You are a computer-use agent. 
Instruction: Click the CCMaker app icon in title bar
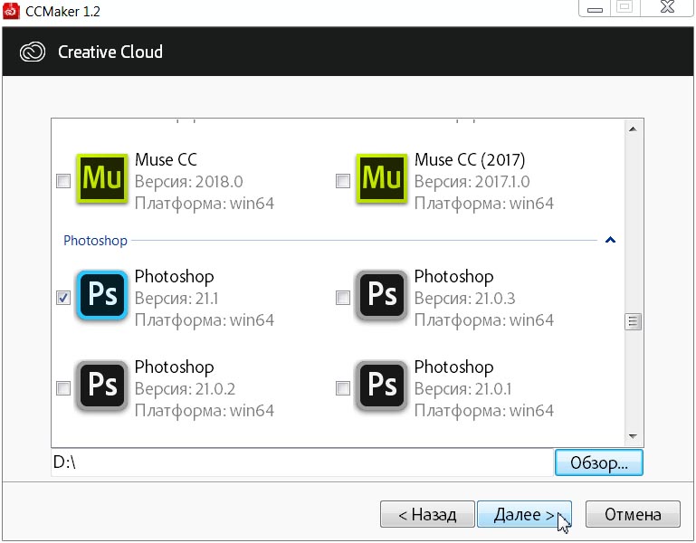[x=11, y=9]
